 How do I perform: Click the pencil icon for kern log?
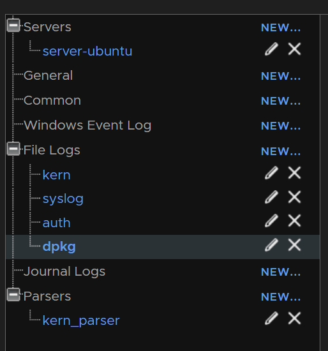coord(271,173)
